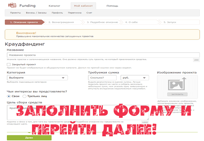Image resolution: width=204 pixels, height=141 pixels.
Task: Open the Профиль section
Action: tap(57, 13)
